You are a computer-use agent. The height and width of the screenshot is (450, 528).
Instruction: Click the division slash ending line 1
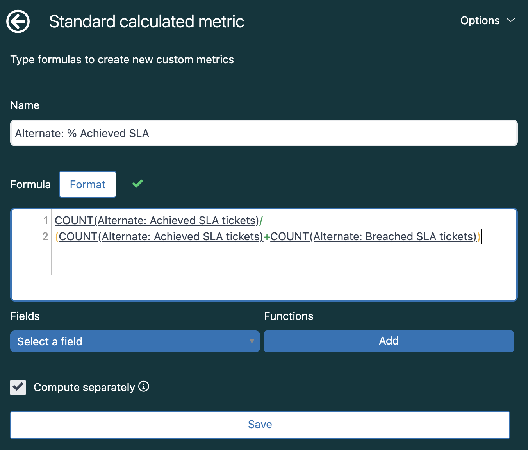[261, 221]
